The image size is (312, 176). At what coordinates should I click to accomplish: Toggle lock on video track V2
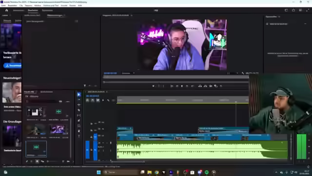pos(91,131)
